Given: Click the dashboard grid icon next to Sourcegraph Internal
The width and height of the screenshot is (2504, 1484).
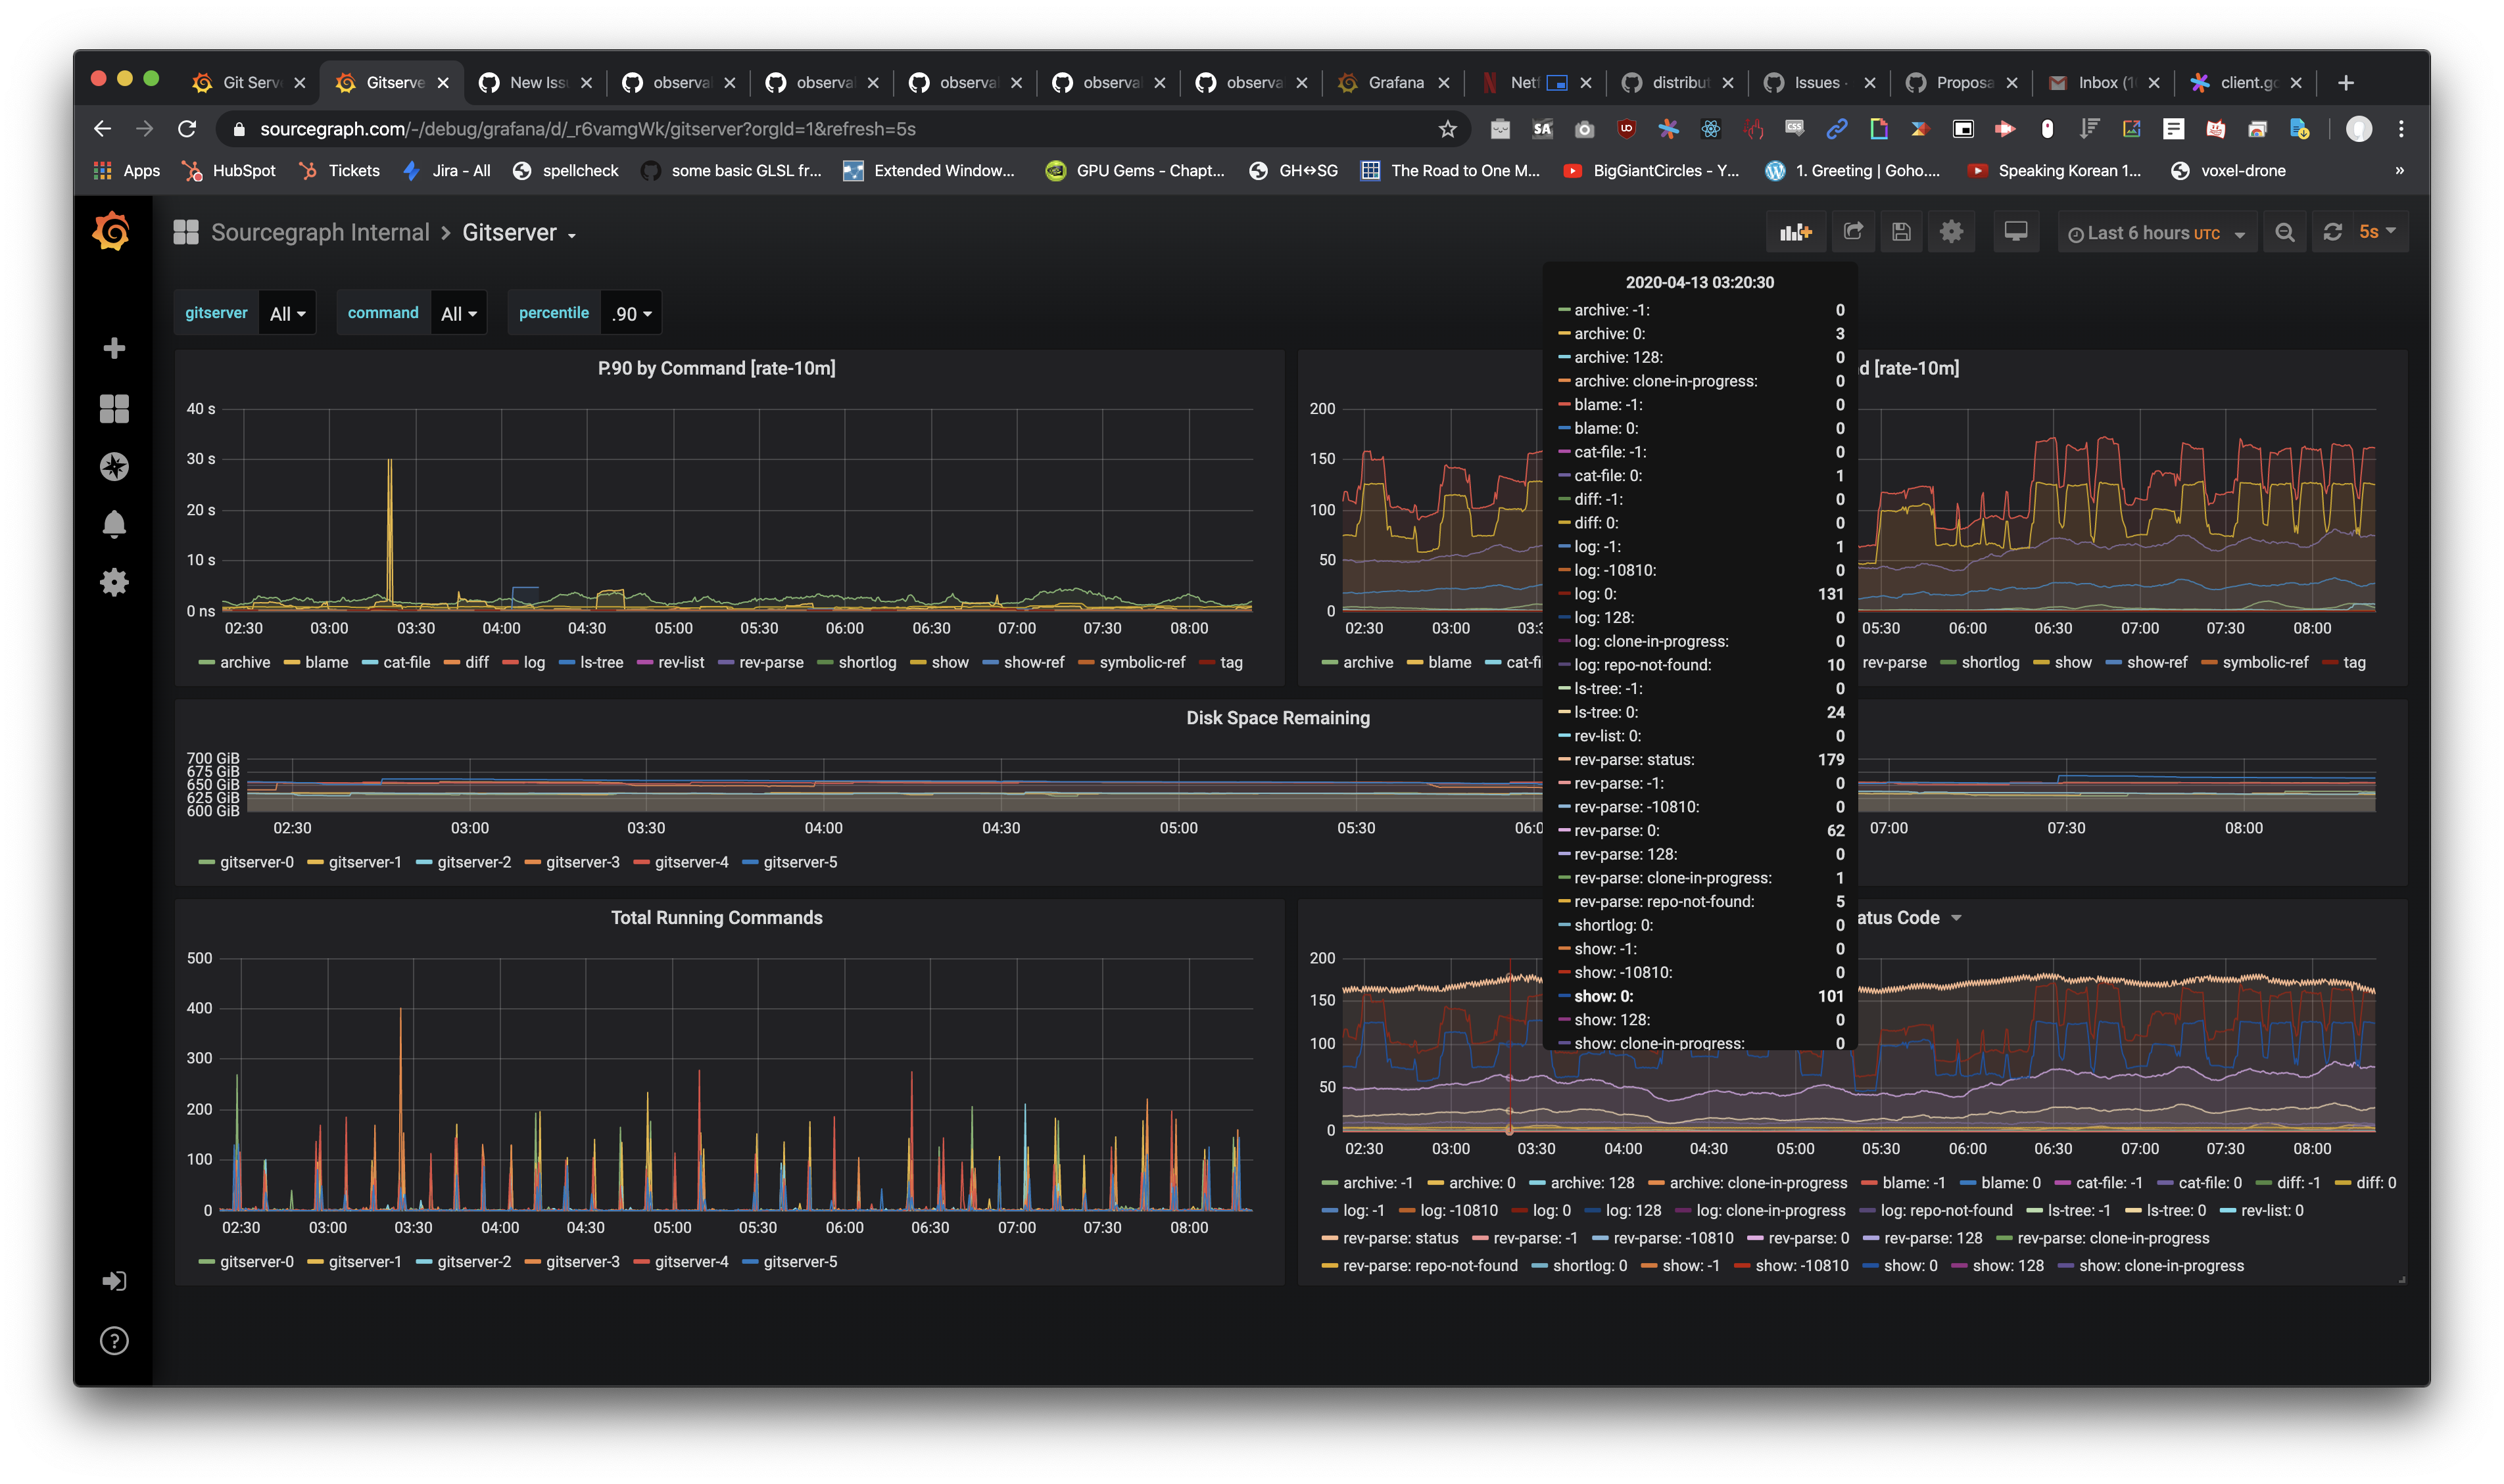Looking at the screenshot, I should pyautogui.click(x=186, y=232).
